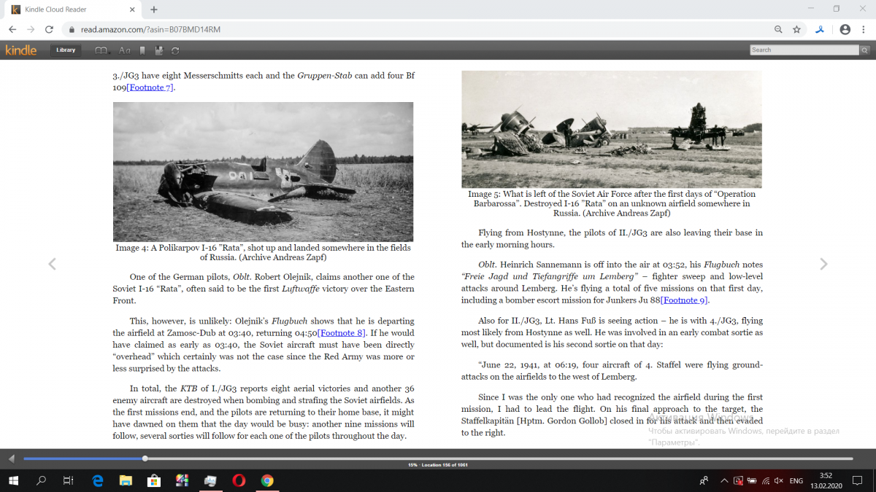Click the Image 4 I-16 Rata photo
The image size is (876, 492).
click(x=263, y=171)
